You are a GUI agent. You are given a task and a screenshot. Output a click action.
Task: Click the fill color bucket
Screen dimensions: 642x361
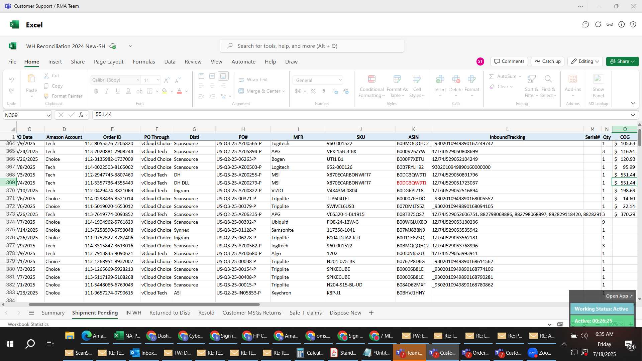pyautogui.click(x=165, y=91)
